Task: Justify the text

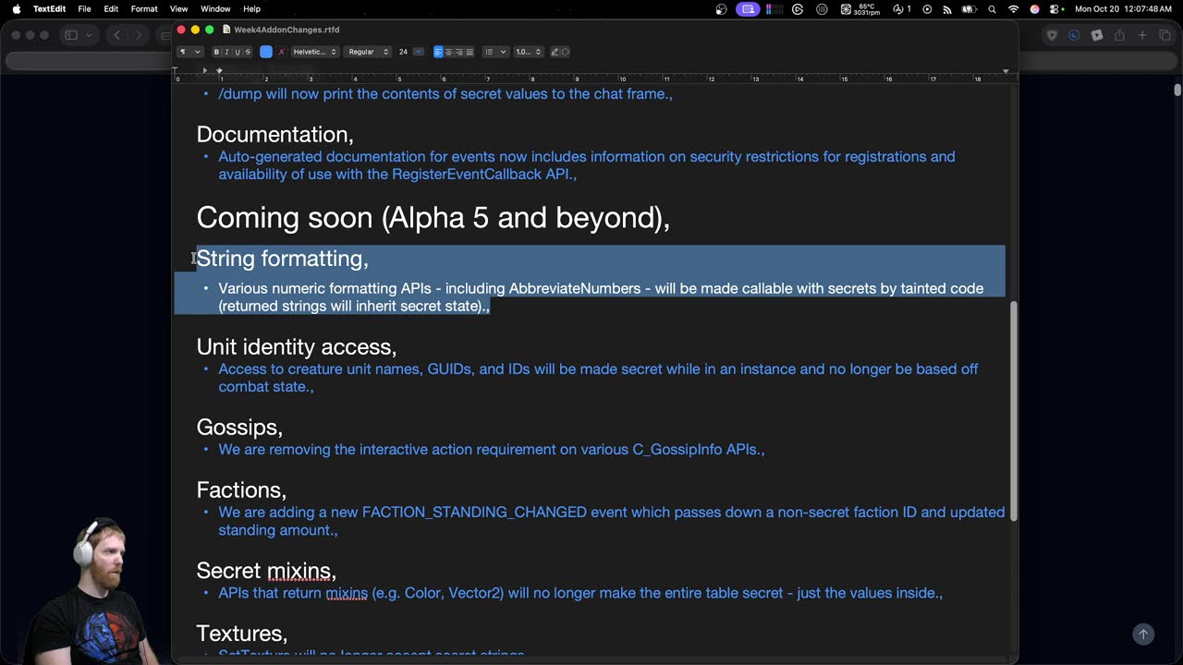Action: [x=470, y=52]
